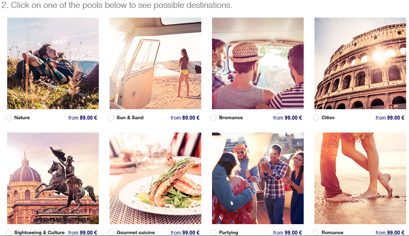Open the Bromance photo of friends in van
This screenshot has height=236, width=409.
258,63
